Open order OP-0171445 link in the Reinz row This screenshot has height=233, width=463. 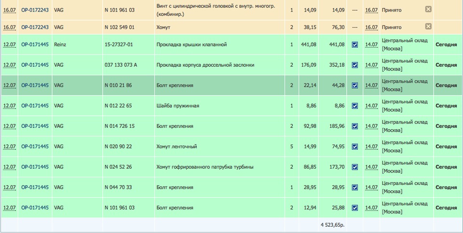tap(35, 45)
